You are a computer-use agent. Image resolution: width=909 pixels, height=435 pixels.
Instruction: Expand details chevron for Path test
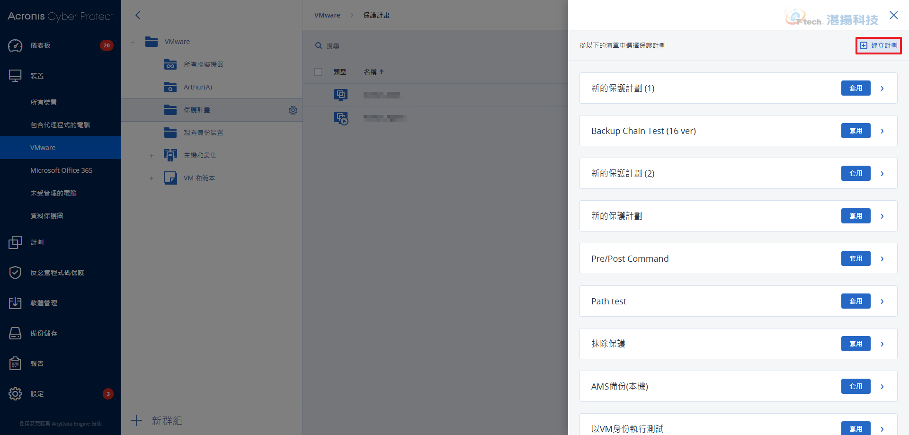(x=882, y=302)
